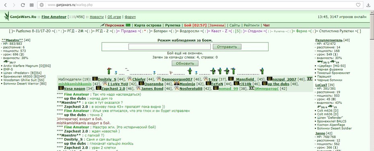Screen dimensions: 374x151
Task: Open the speed dial grid icon
Action: 31,5
